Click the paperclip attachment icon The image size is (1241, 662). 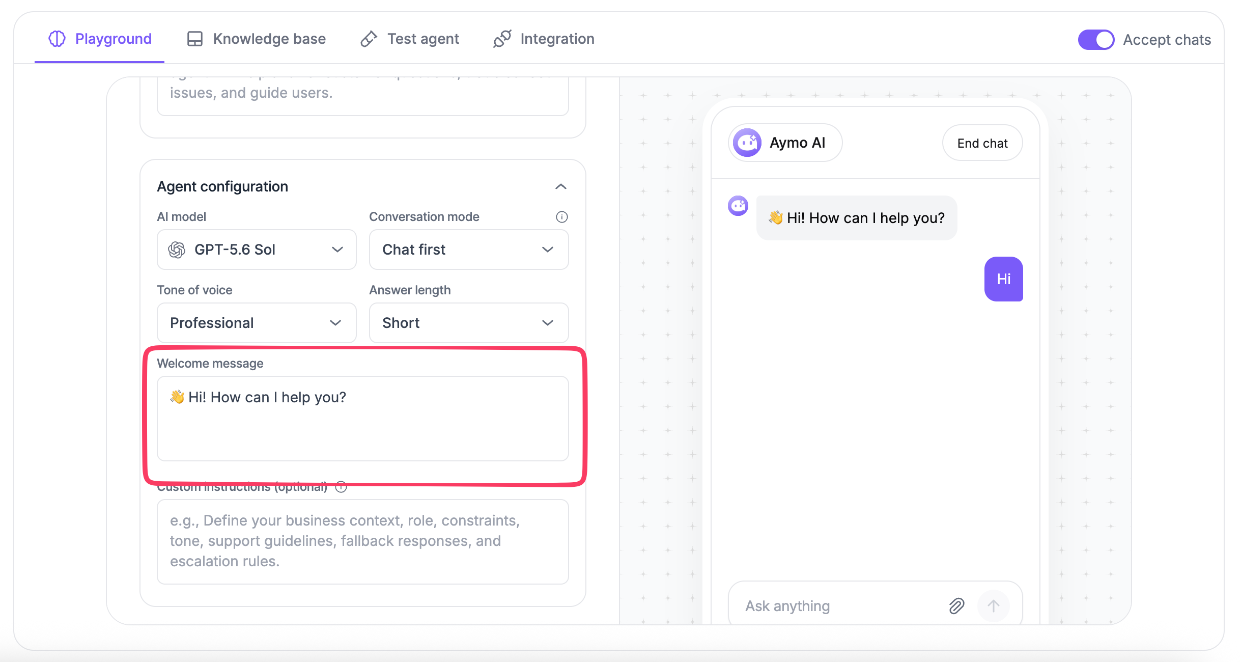tap(956, 606)
